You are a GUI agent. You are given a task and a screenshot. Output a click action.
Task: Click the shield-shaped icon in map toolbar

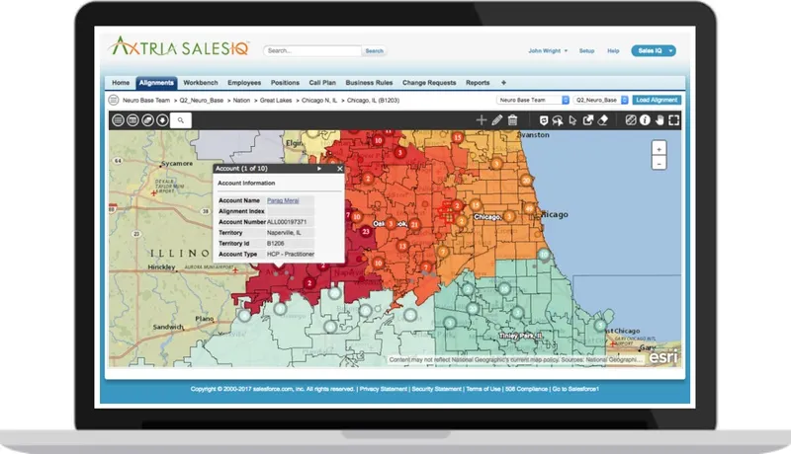pyautogui.click(x=543, y=120)
